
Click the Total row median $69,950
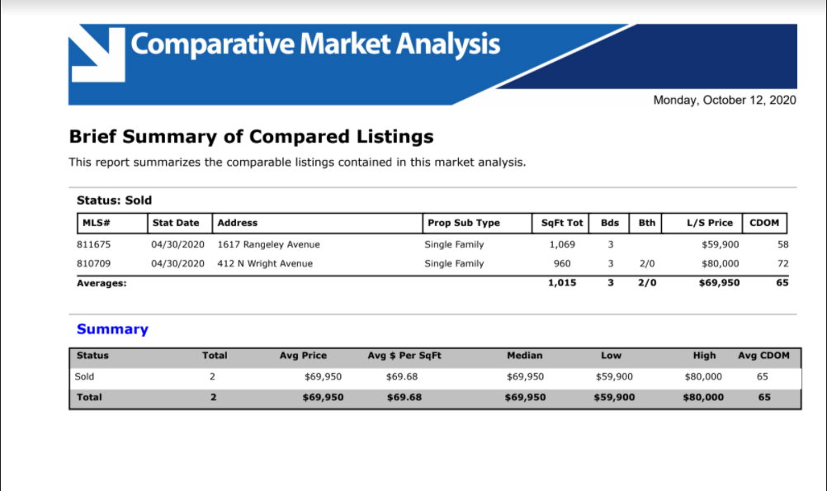(525, 397)
